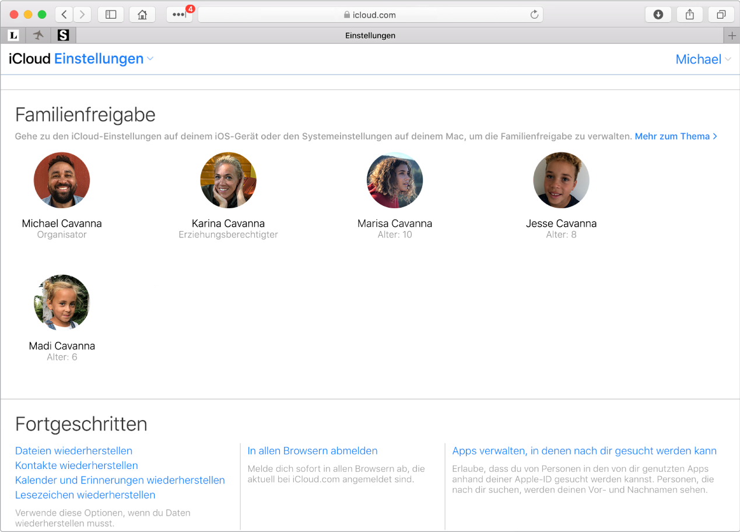
Task: Add a new tab with plus icon
Action: [x=732, y=36]
